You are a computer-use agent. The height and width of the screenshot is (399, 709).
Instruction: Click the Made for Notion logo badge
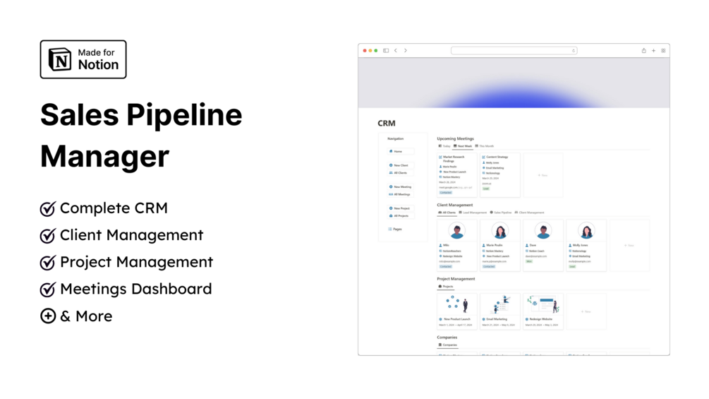[x=83, y=59]
